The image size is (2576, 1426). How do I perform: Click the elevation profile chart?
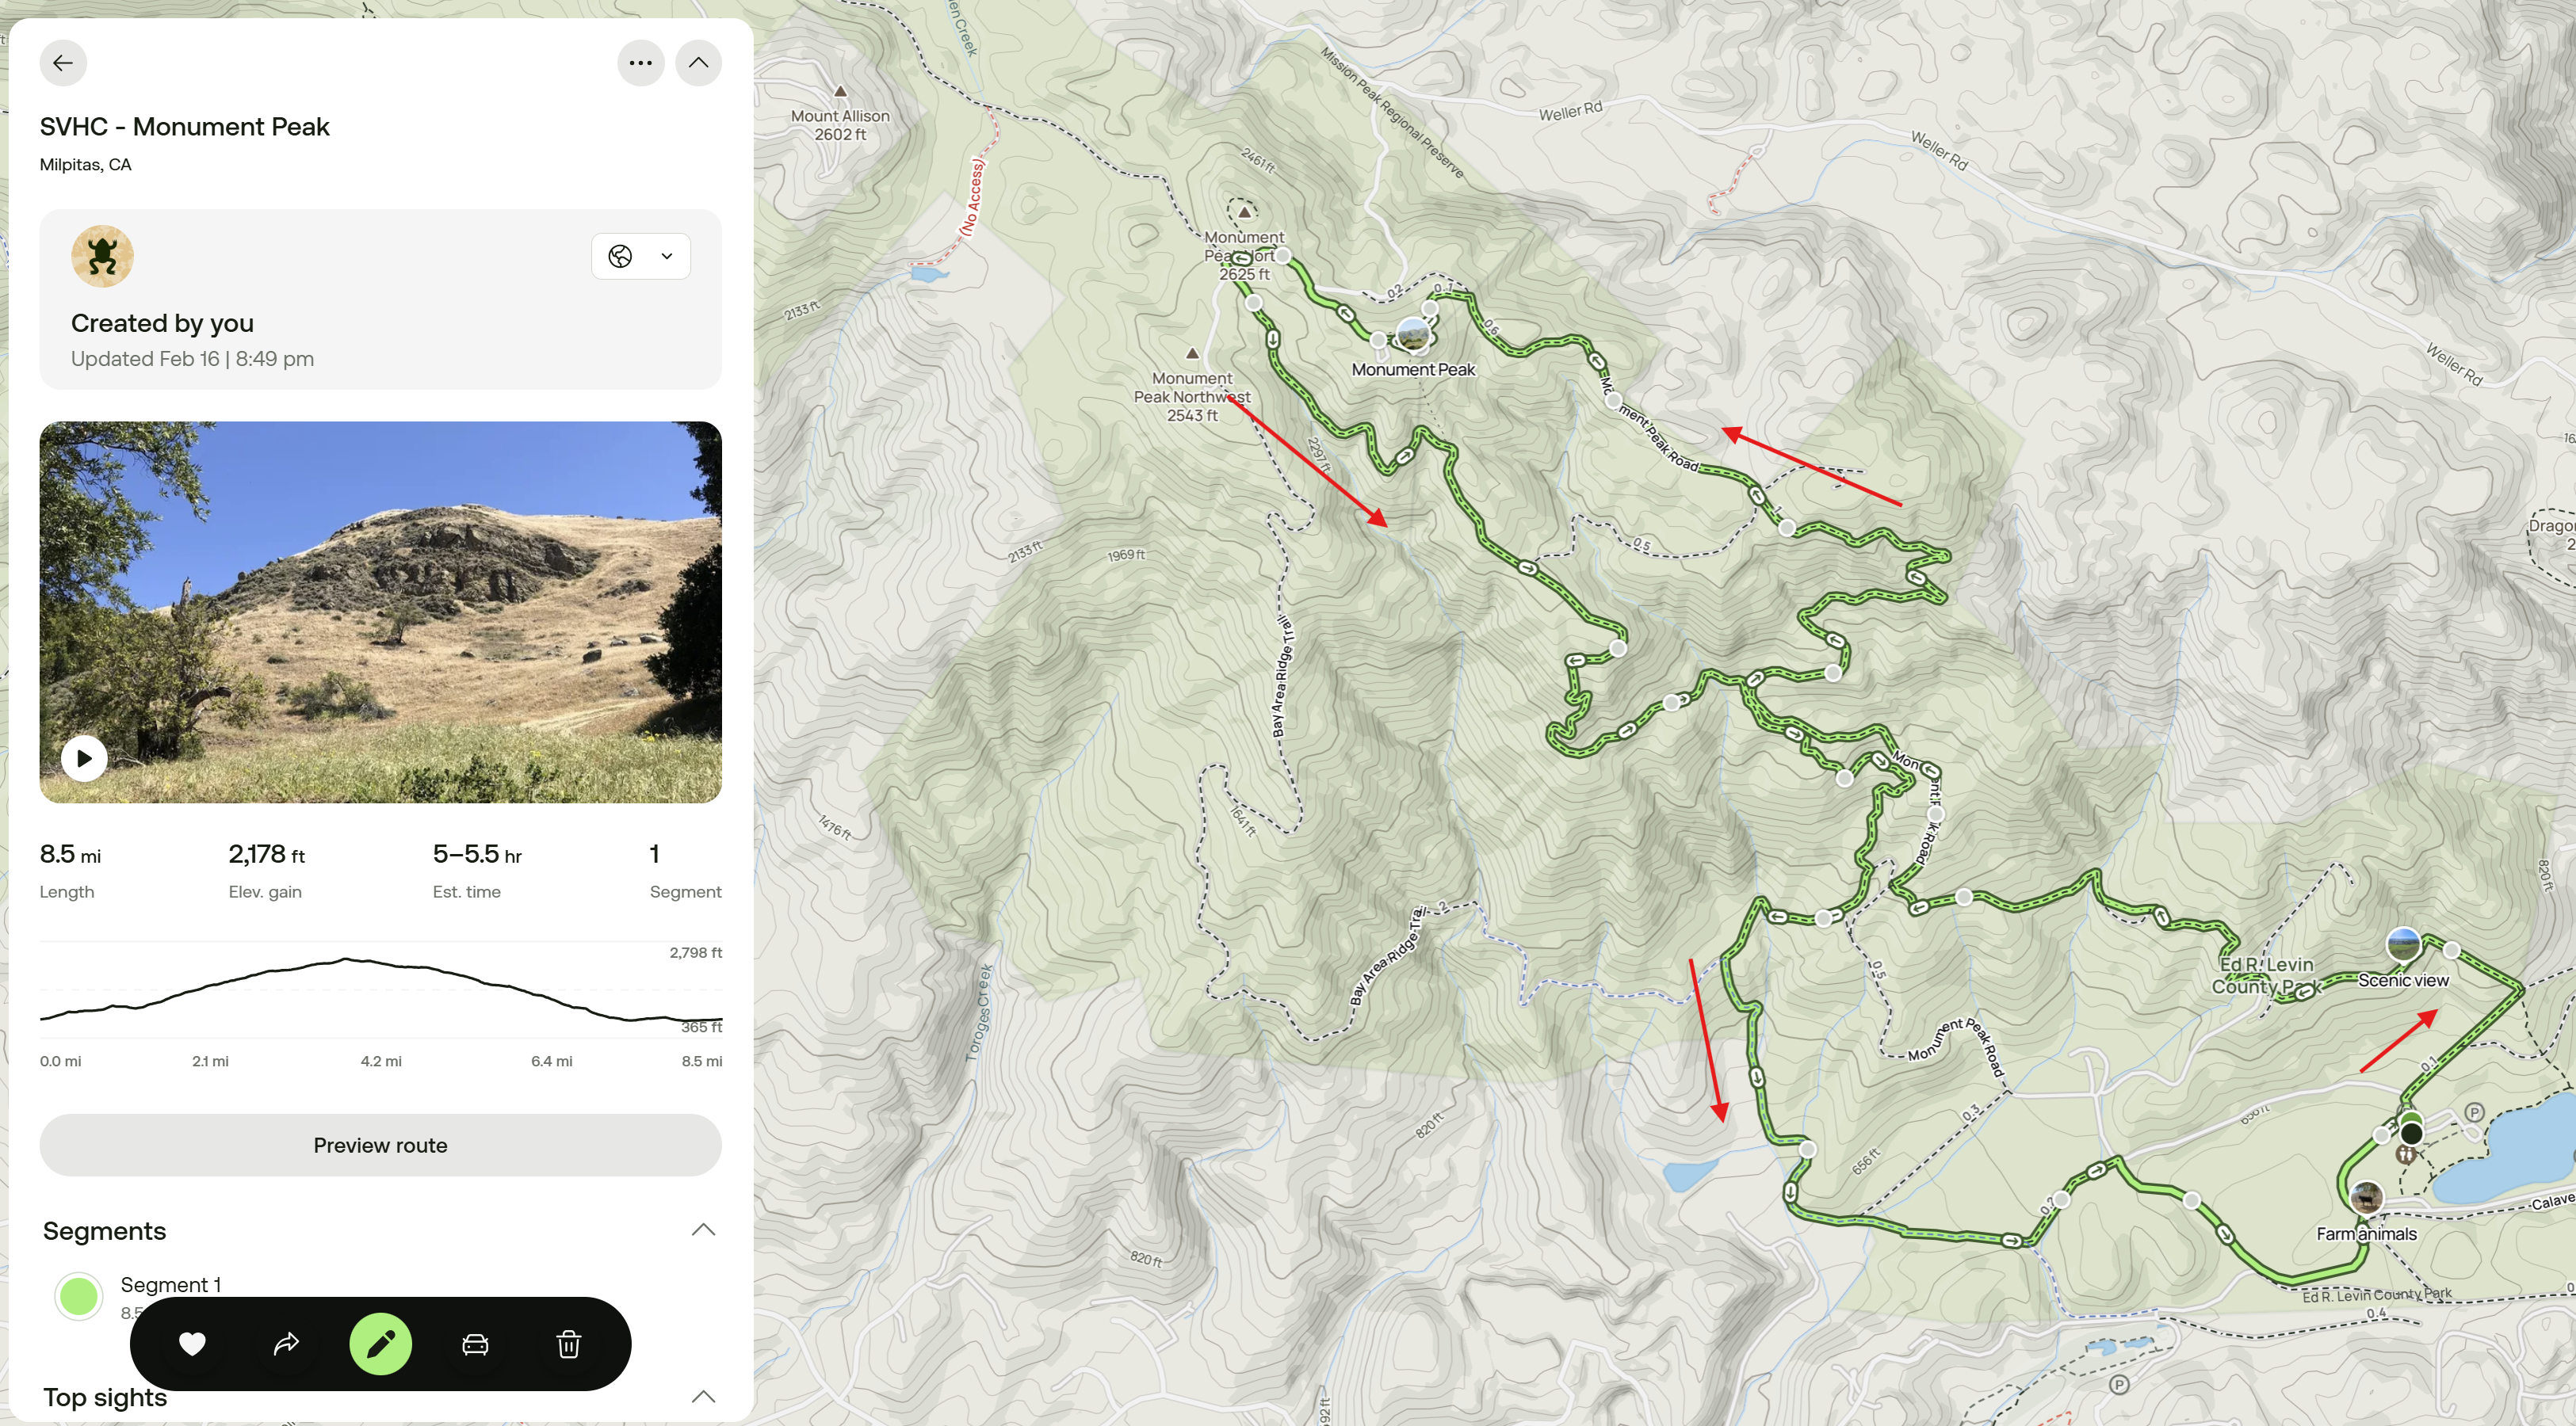tap(380, 991)
